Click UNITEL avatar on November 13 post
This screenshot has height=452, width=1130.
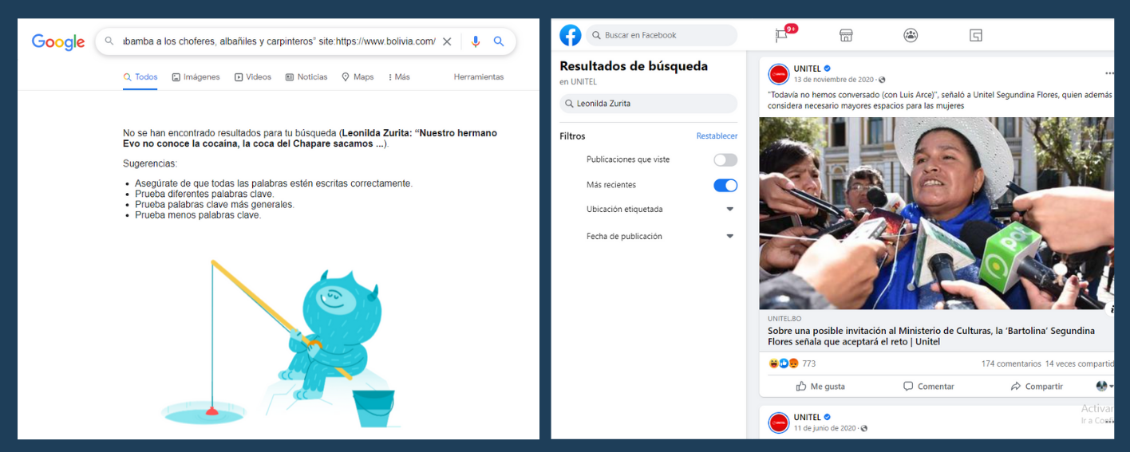tap(779, 74)
